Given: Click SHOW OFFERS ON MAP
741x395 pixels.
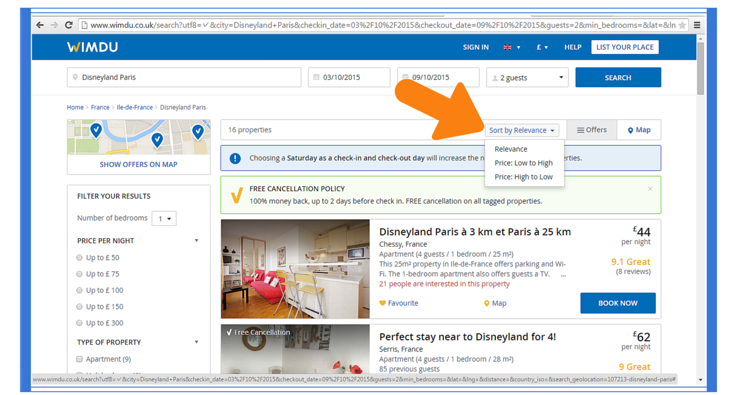Looking at the screenshot, I should [138, 164].
